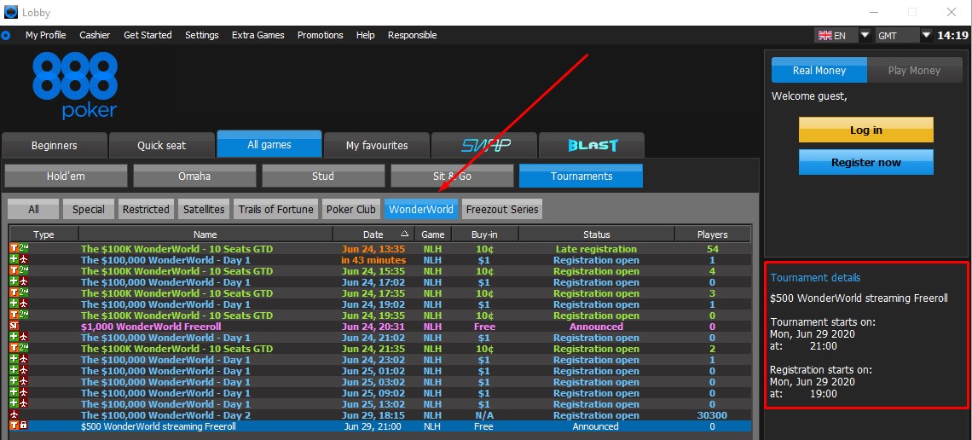Select the Sit & Go filter
The width and height of the screenshot is (972, 440).
coord(452,176)
